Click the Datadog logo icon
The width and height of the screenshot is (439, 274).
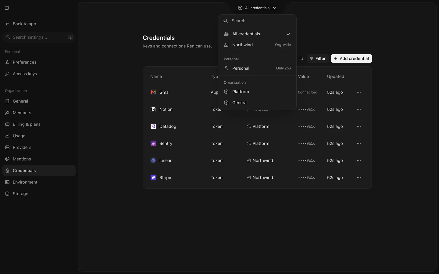[x=153, y=126]
